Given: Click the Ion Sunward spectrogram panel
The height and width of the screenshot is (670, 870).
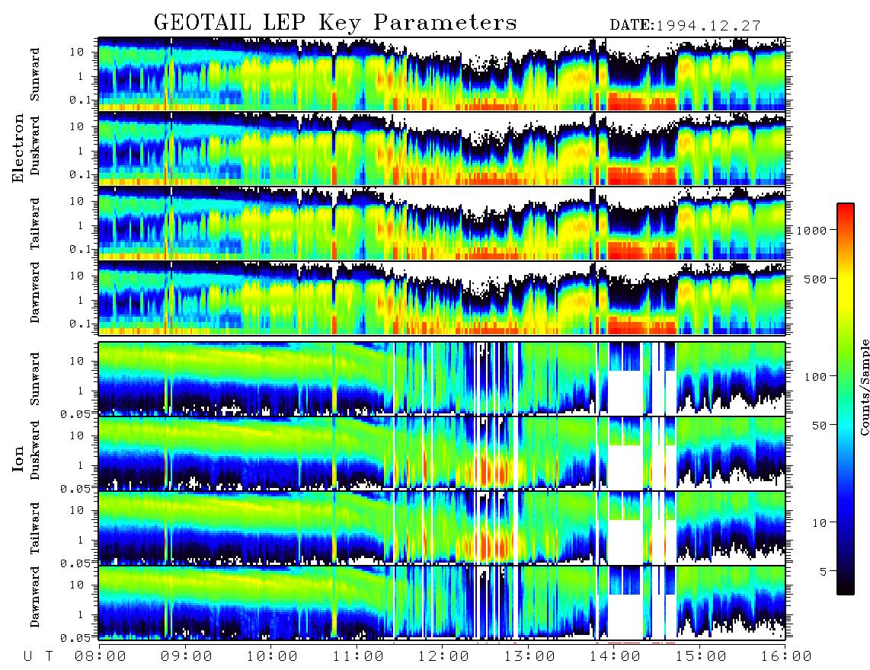Looking at the screenshot, I should pos(442,378).
